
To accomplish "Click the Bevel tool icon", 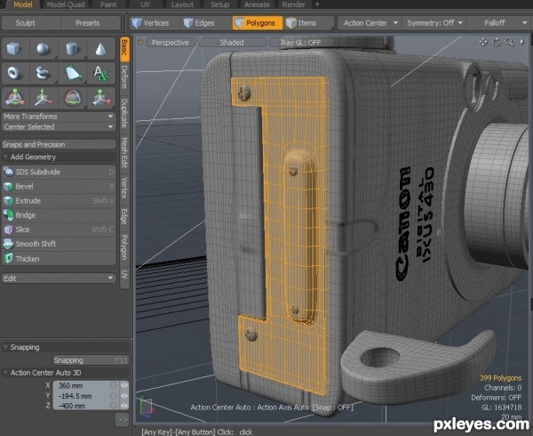I will (x=8, y=187).
